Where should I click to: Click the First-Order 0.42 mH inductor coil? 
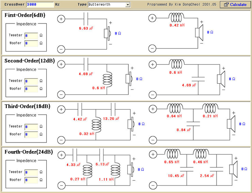click(x=176, y=17)
